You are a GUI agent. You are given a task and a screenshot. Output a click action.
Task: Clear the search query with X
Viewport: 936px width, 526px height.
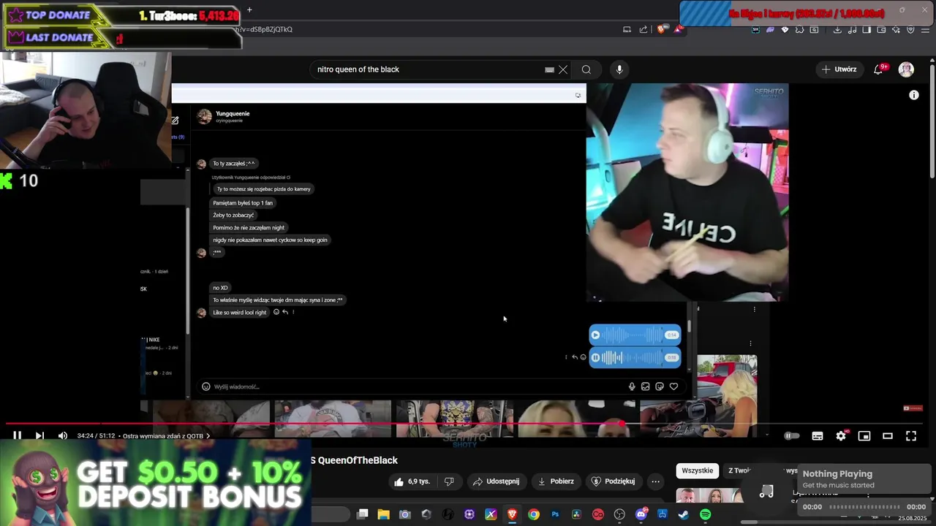point(563,69)
